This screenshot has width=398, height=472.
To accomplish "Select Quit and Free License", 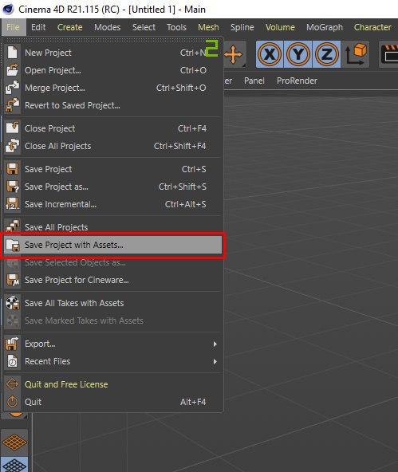I will click(113, 384).
